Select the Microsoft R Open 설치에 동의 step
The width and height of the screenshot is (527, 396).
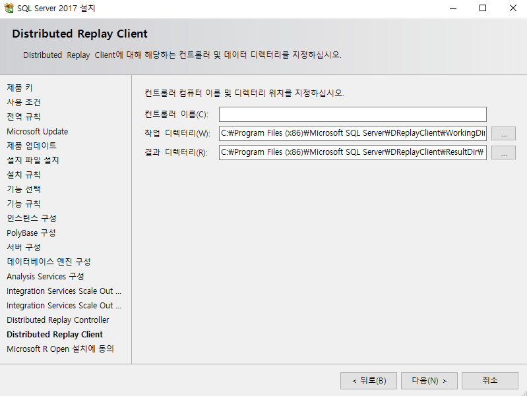pyautogui.click(x=60, y=349)
